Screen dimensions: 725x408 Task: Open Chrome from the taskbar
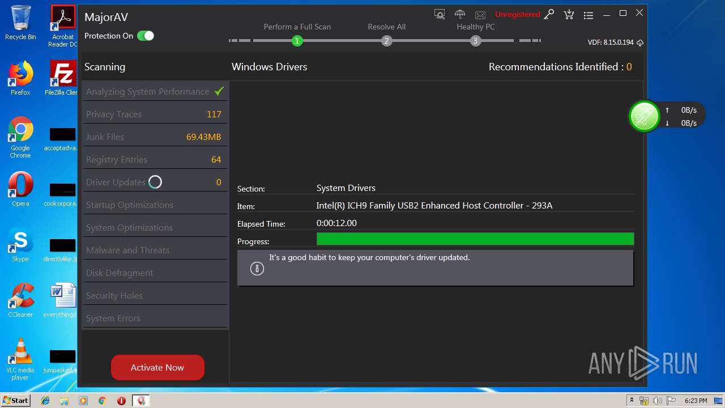pyautogui.click(x=102, y=401)
